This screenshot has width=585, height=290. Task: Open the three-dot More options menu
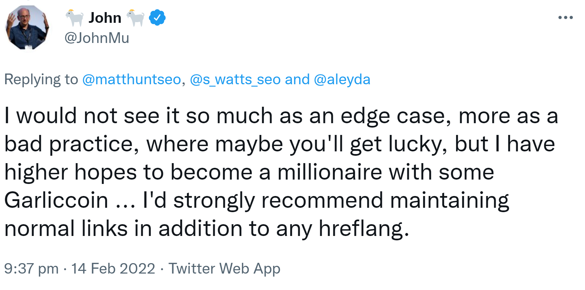(565, 17)
